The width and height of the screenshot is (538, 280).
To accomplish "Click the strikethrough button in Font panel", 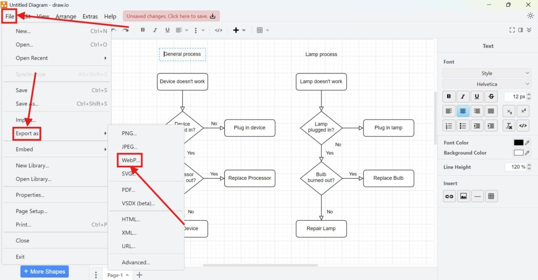I will tap(491, 96).
